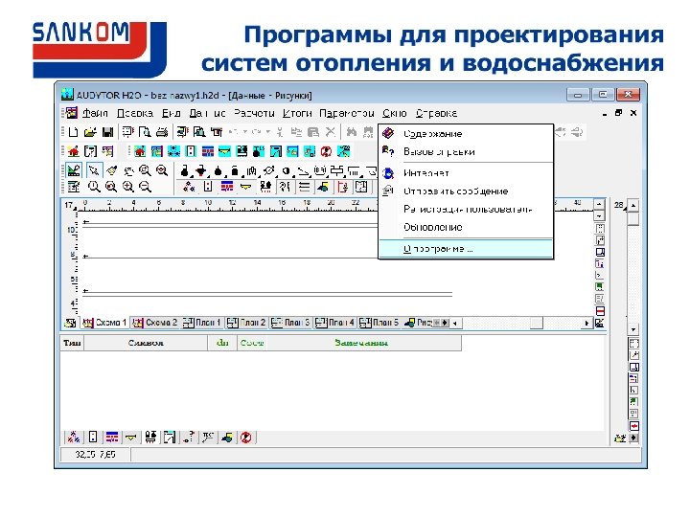
Task: Click the printer icon to print
Action: tap(162, 132)
